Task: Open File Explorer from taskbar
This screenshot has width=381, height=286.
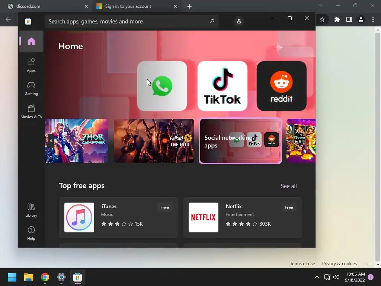Action: tap(28, 277)
